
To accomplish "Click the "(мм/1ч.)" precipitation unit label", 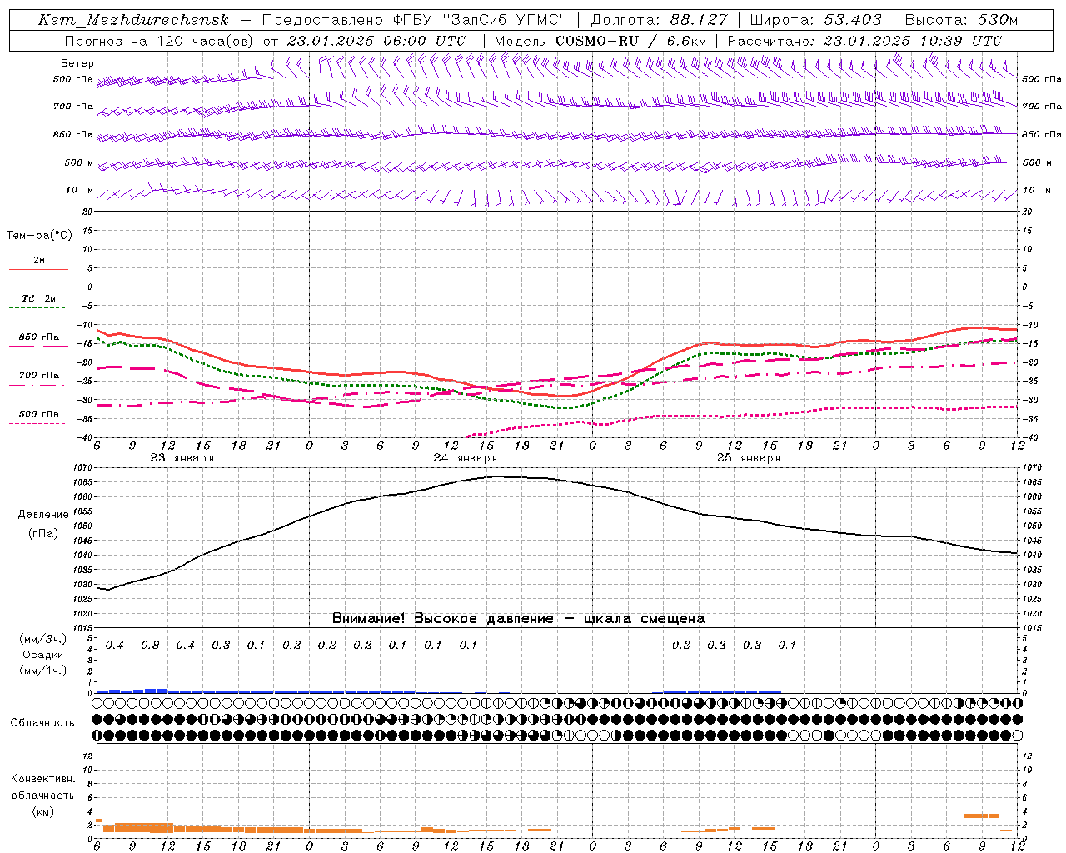I will pos(43,671).
